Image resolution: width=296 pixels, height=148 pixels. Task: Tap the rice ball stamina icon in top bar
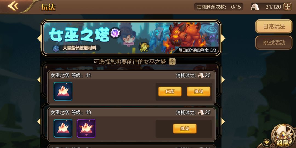[255, 7]
